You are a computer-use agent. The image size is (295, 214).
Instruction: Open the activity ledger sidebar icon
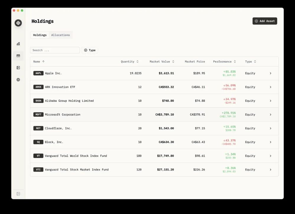point(18,68)
